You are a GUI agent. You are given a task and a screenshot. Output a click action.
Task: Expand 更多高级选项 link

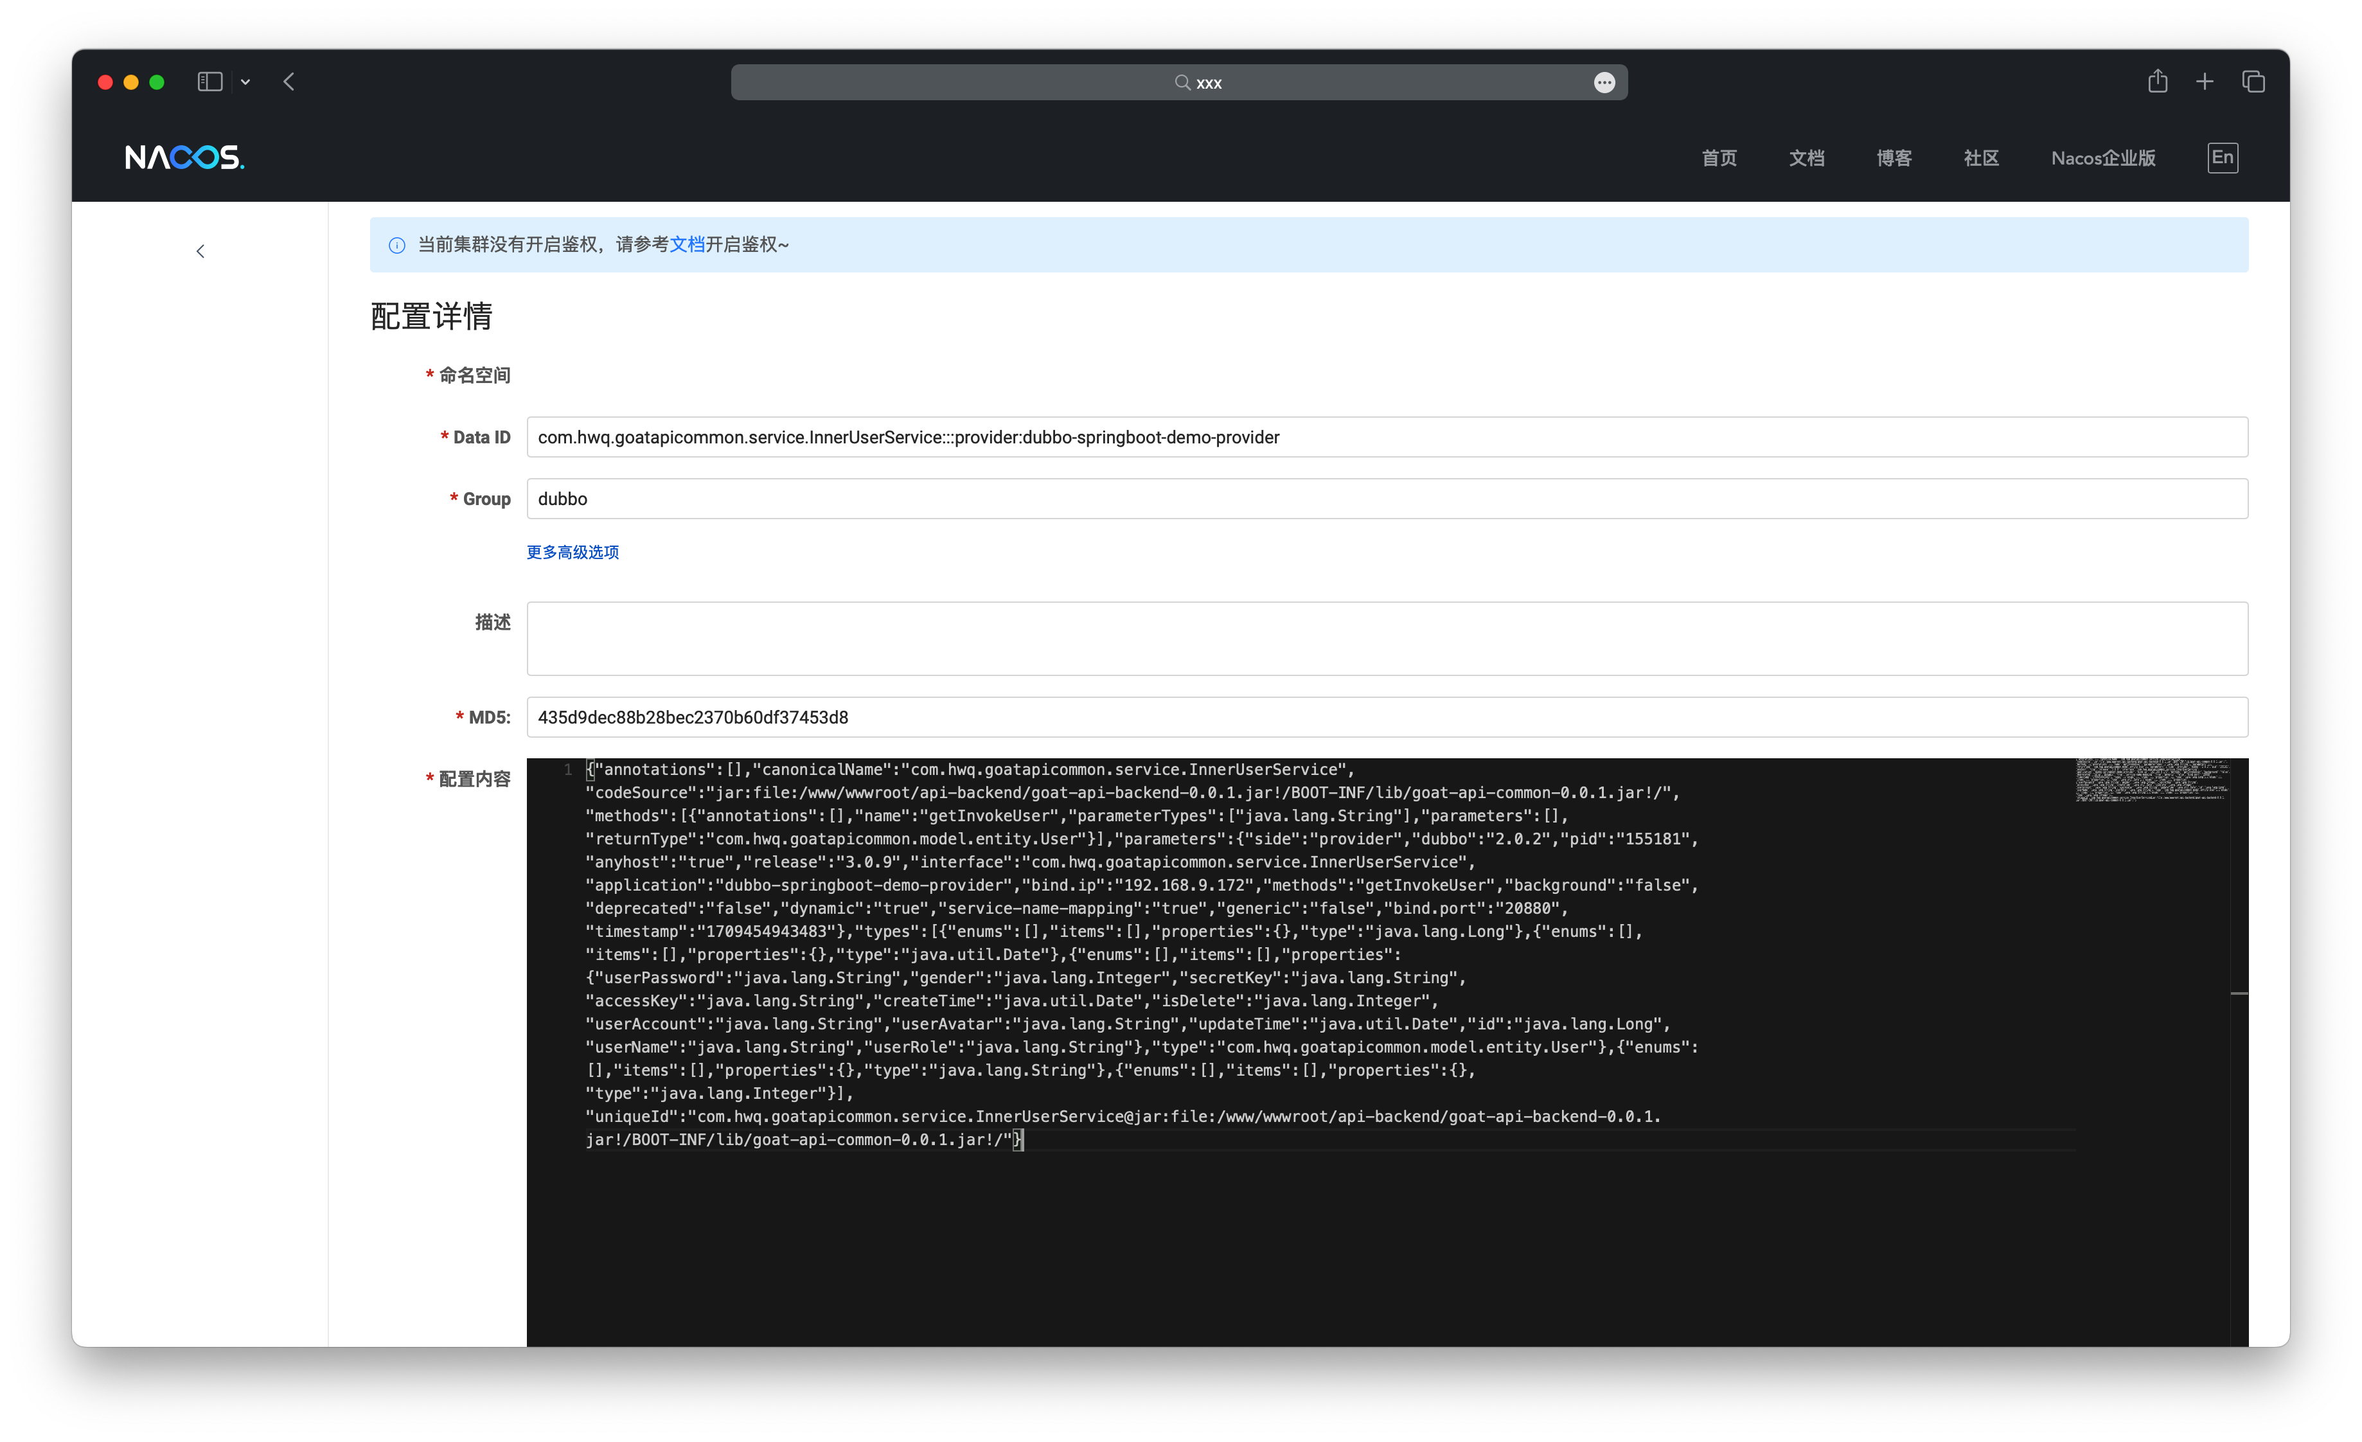pos(573,552)
